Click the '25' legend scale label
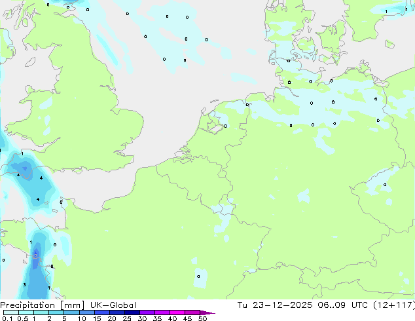 (127, 318)
